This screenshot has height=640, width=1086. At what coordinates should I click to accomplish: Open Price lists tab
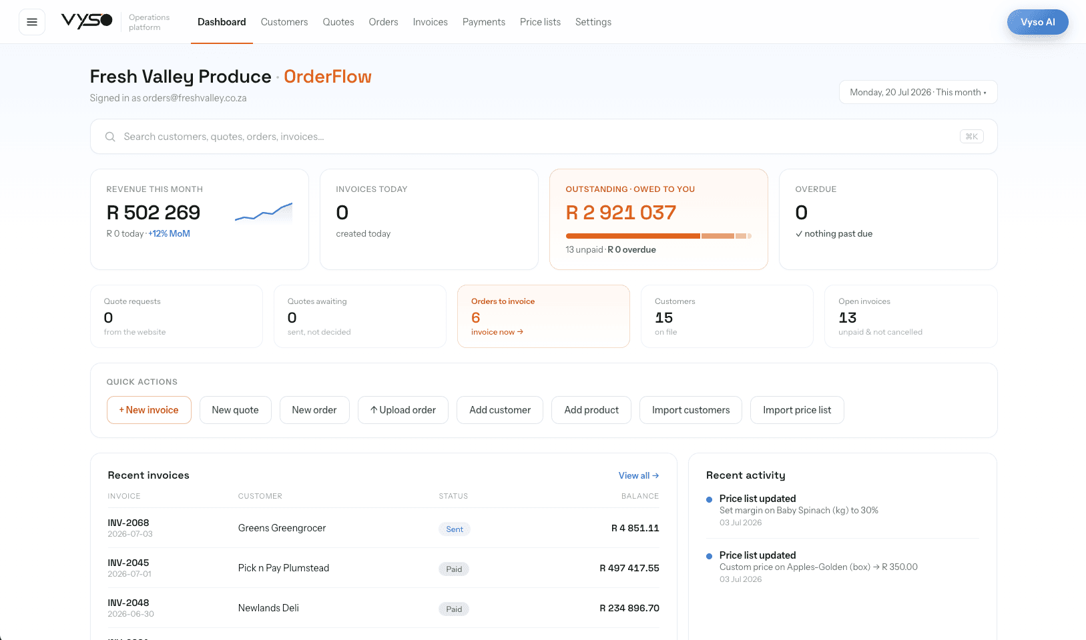[540, 22]
